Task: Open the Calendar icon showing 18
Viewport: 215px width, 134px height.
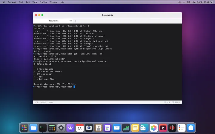Action: point(80,128)
